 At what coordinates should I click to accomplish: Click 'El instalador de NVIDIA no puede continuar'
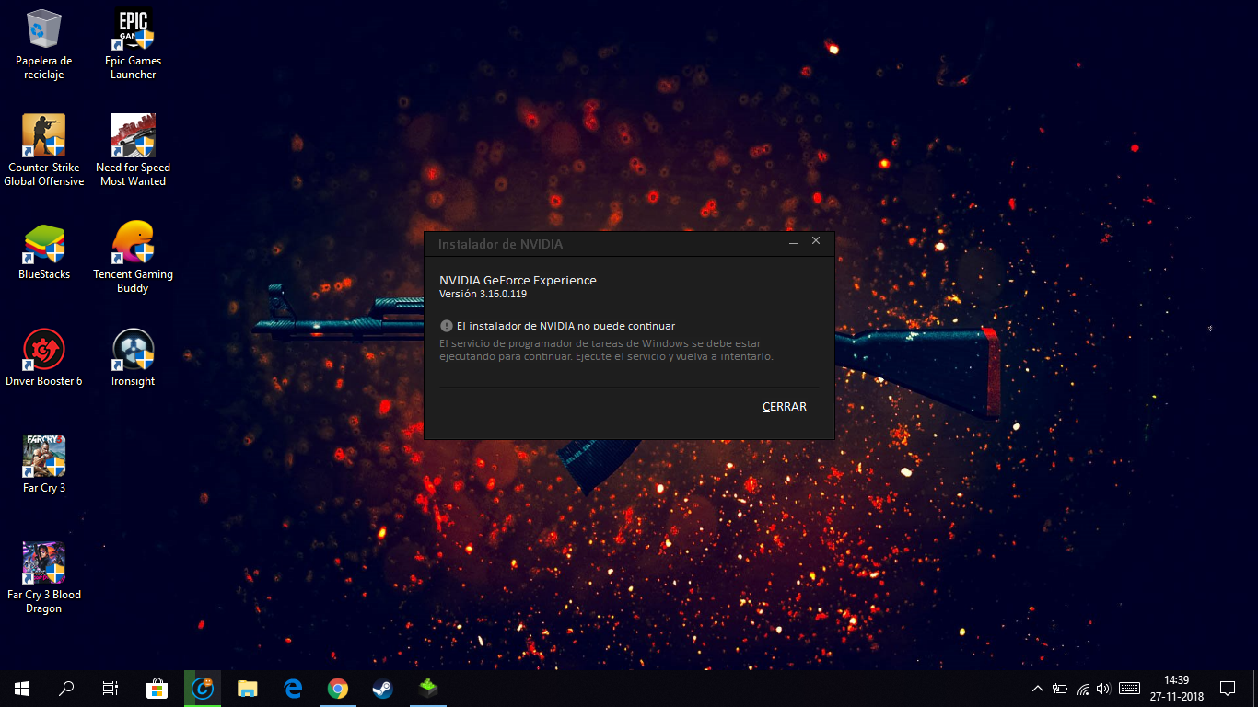tap(565, 326)
